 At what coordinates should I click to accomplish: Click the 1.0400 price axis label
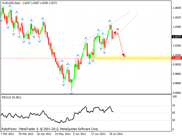click(177, 27)
